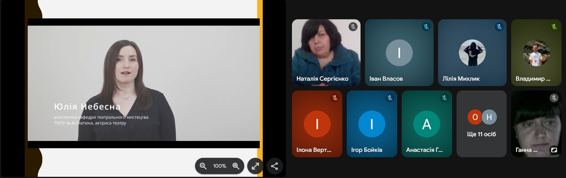
Task: Click the share icon button
Action: (274, 166)
